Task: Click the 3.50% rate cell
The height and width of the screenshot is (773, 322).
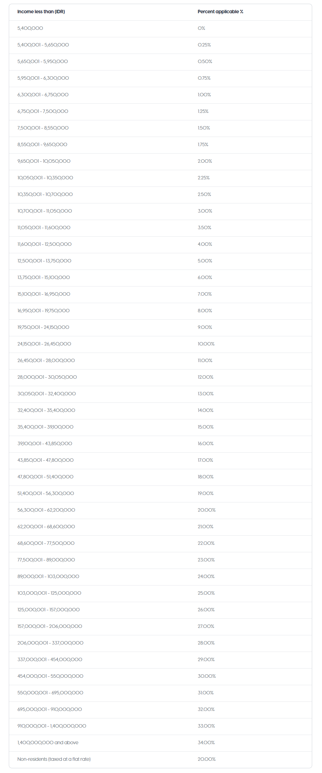Action: coord(204,227)
